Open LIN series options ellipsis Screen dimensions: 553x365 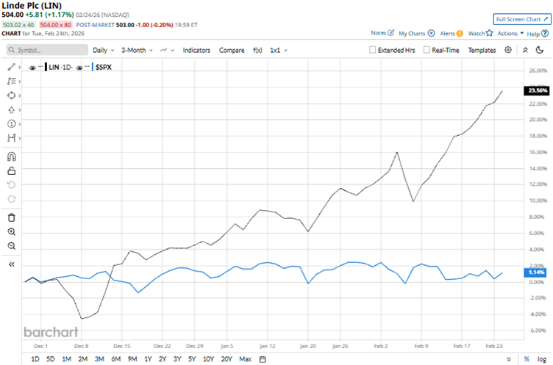coord(41,66)
